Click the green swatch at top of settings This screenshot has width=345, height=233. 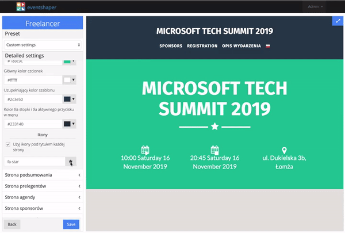(x=67, y=62)
